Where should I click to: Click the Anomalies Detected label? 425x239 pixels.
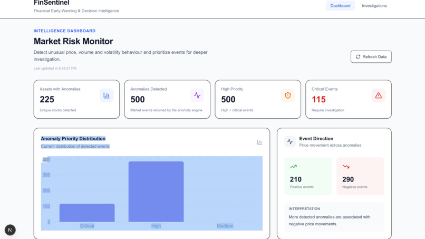[149, 89]
